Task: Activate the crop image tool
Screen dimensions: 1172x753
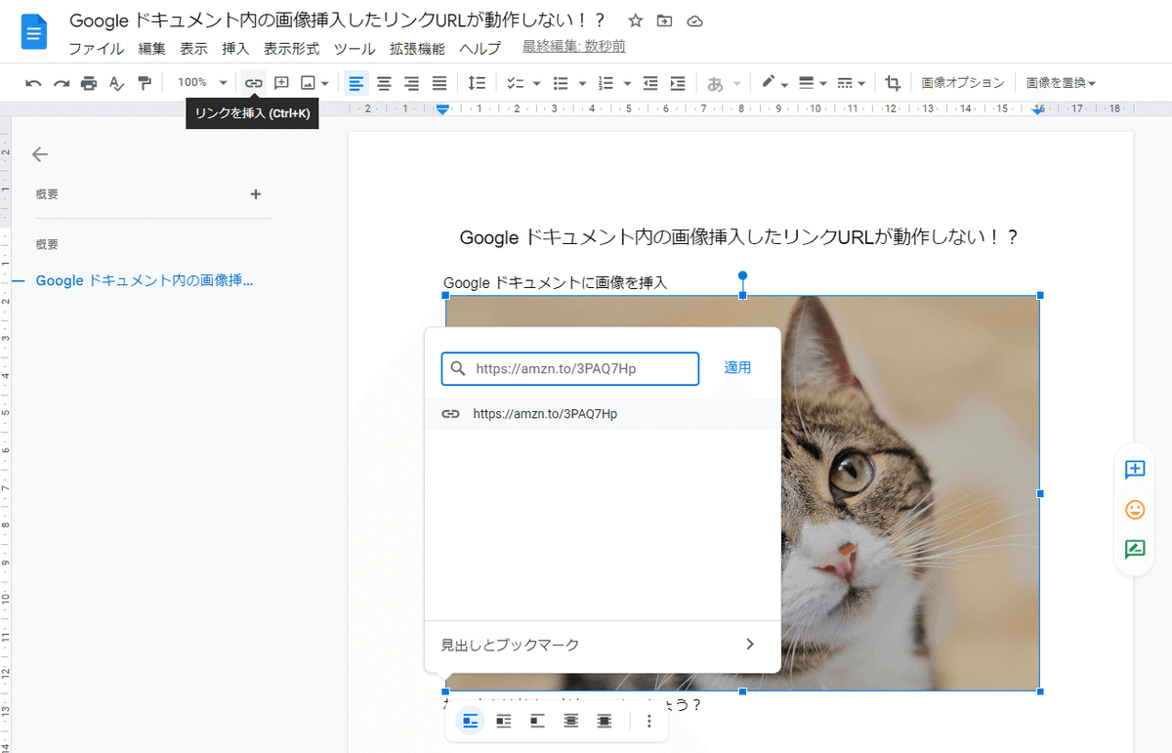Action: pyautogui.click(x=892, y=82)
